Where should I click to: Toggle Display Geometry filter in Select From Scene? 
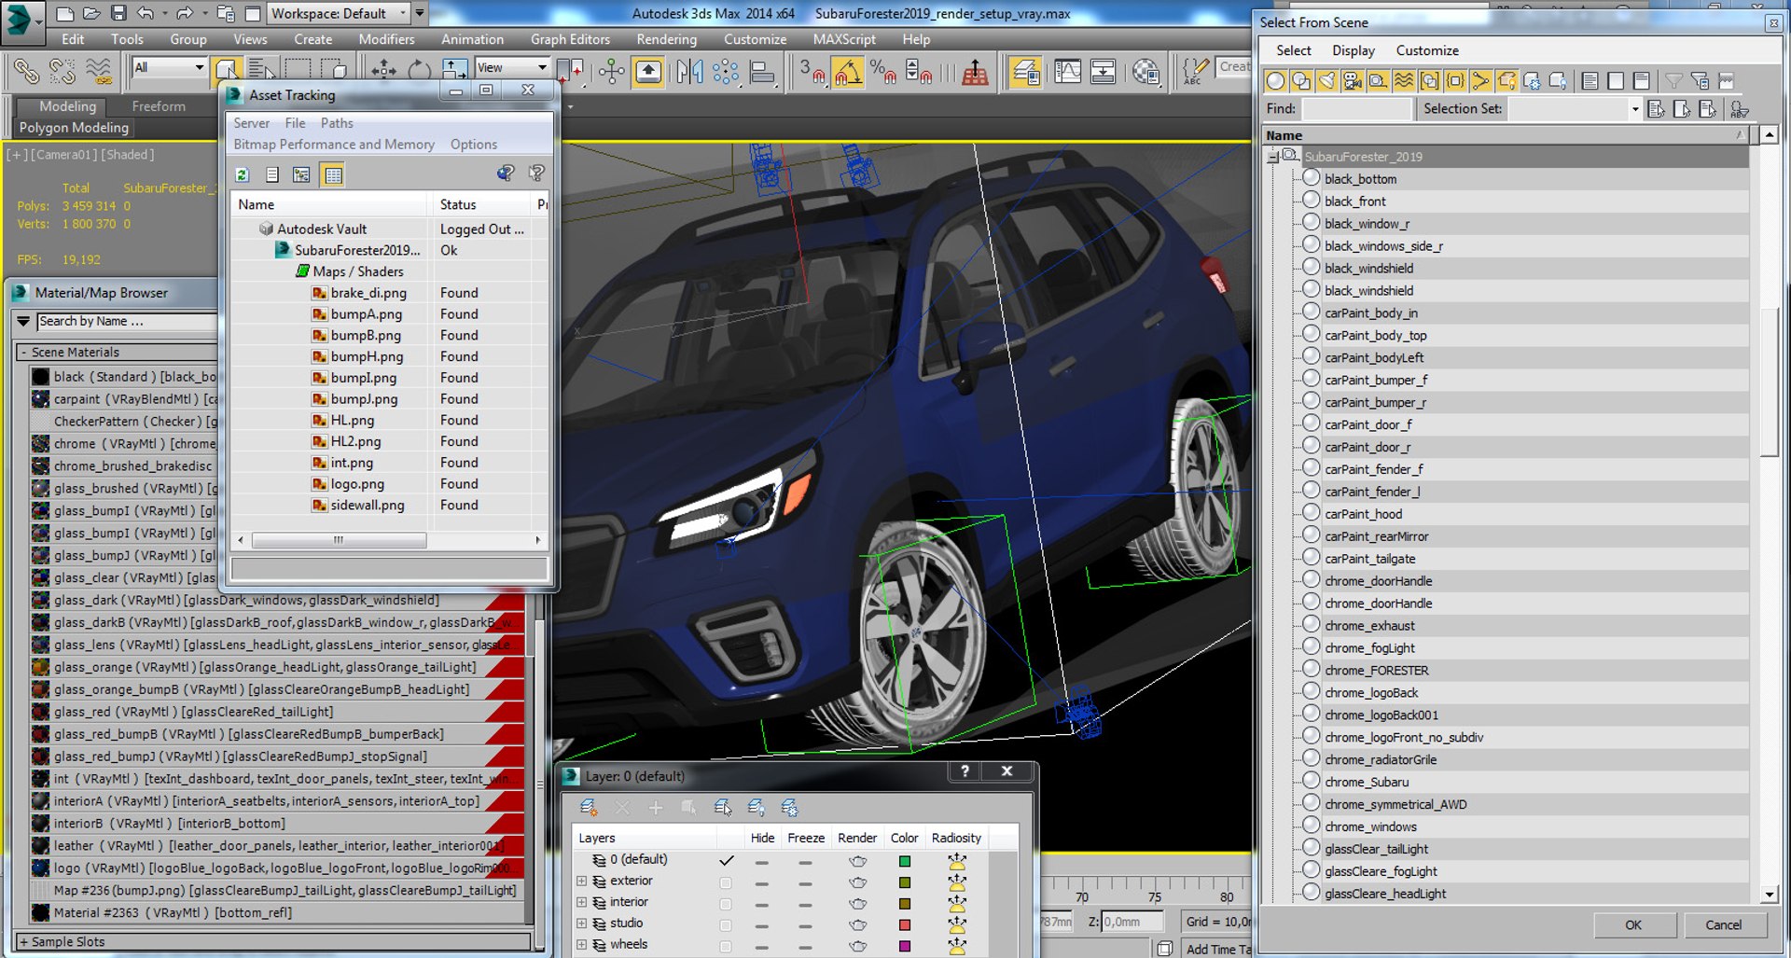pos(1275,81)
